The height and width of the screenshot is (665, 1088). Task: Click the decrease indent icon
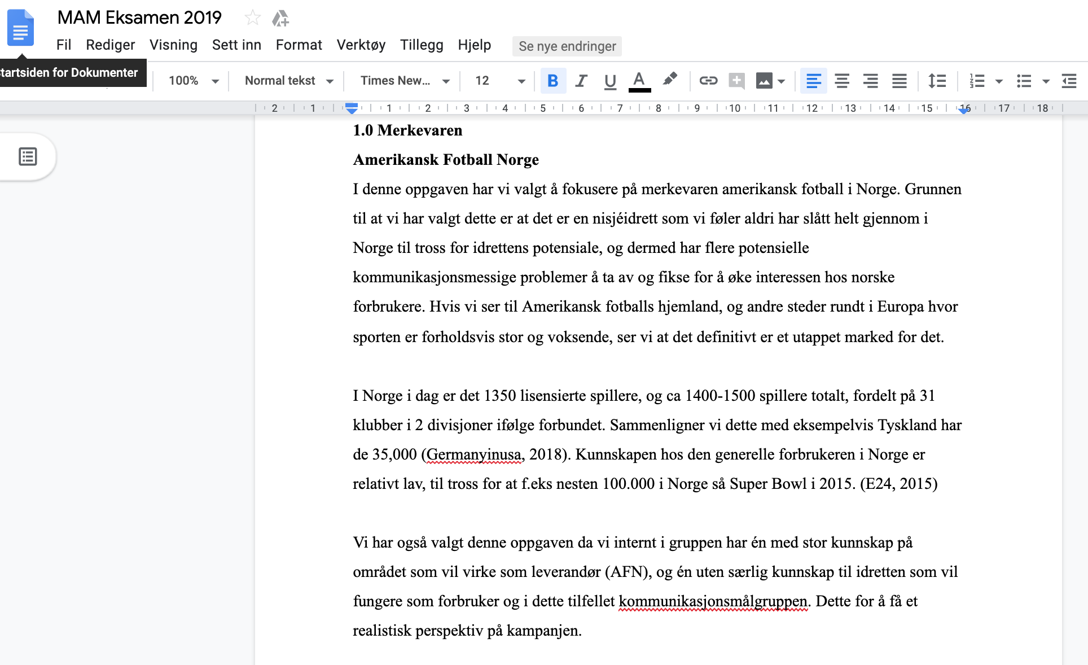pyautogui.click(x=1069, y=81)
